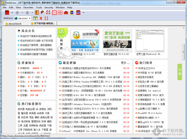Open link 360安全卫士2014 in 热门软件

(x=146, y=68)
